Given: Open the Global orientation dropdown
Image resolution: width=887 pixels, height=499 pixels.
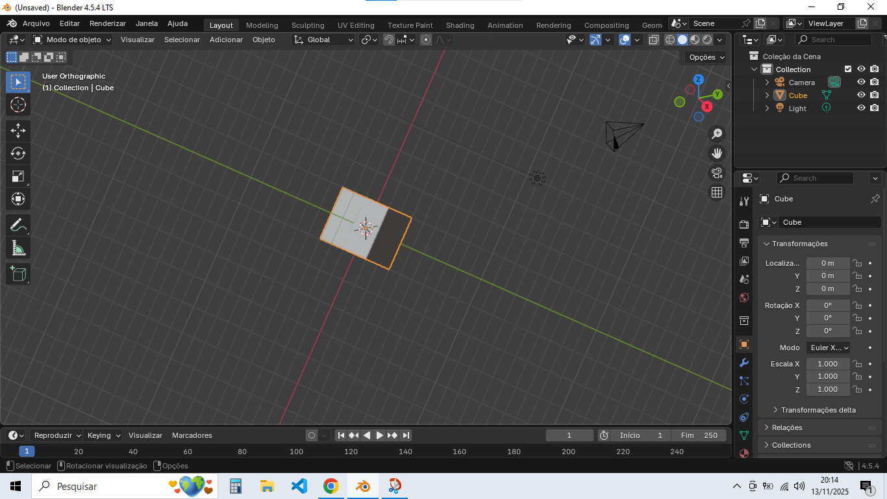Looking at the screenshot, I should 323,40.
